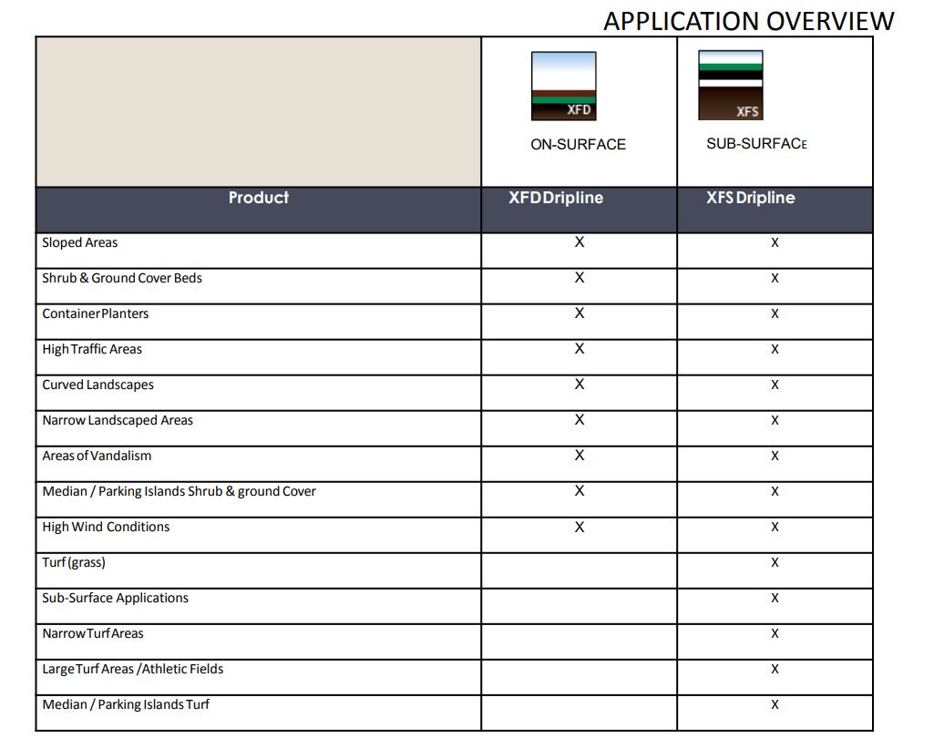Viewport: 934px width, 749px height.
Task: Click the Areas of Vandalism row label
Action: pos(97,456)
